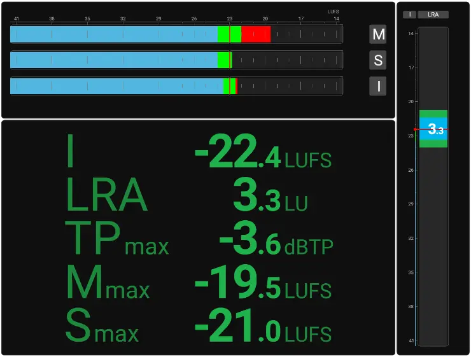Click the integrated loudness horizontal meter bar
The height and width of the screenshot is (357, 471).
176,86
